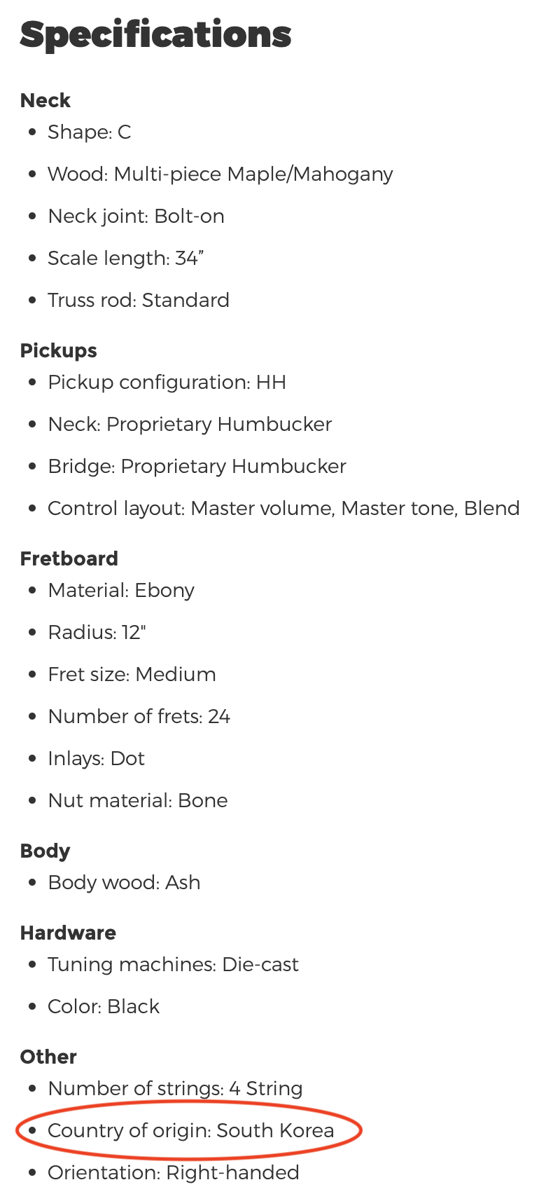This screenshot has height=1201, width=546.
Task: Click Truss rod: Standard entry
Action: click(139, 301)
